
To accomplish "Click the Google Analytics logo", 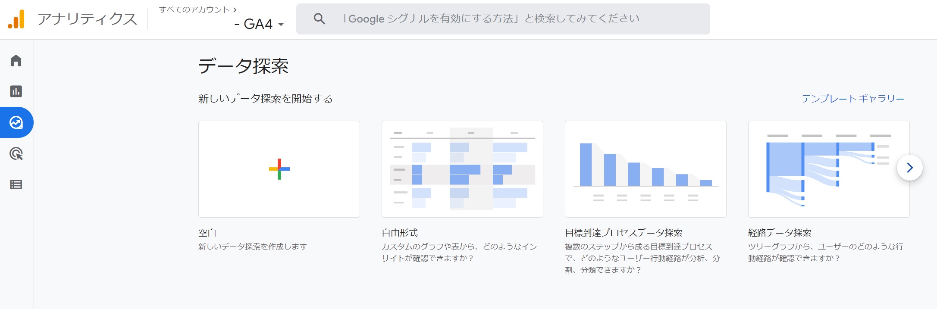I will [x=16, y=19].
